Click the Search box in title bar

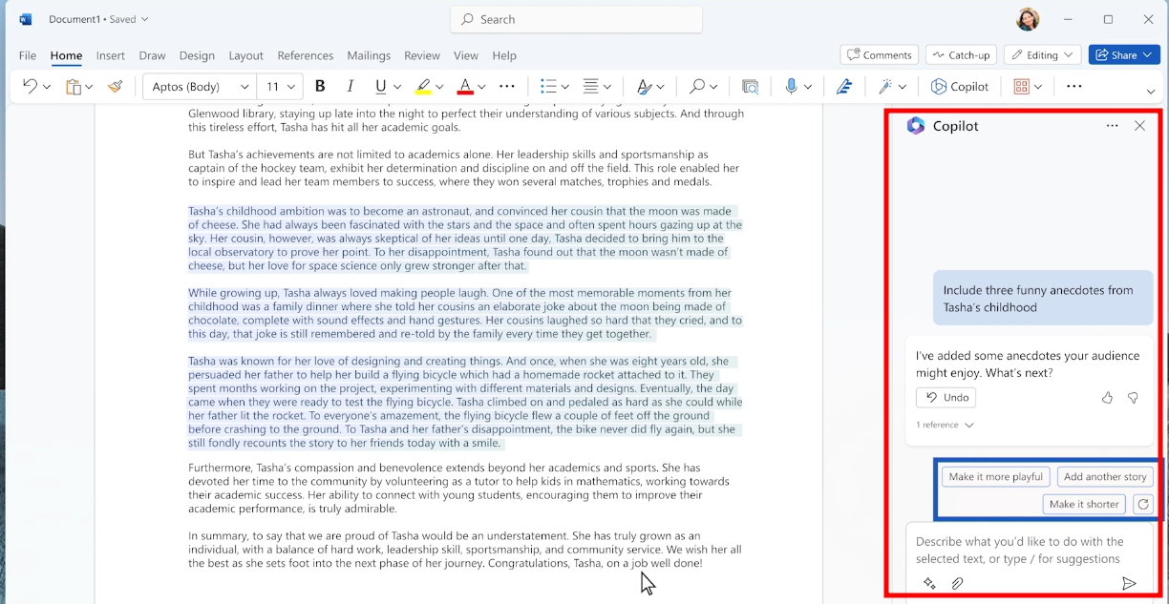576,19
